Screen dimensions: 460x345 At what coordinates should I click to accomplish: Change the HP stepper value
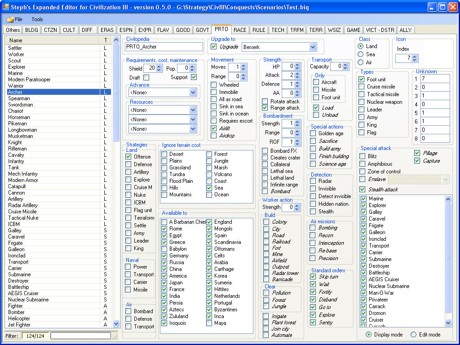tap(297, 66)
